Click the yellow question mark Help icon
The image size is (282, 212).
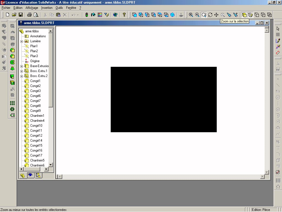pos(124,15)
